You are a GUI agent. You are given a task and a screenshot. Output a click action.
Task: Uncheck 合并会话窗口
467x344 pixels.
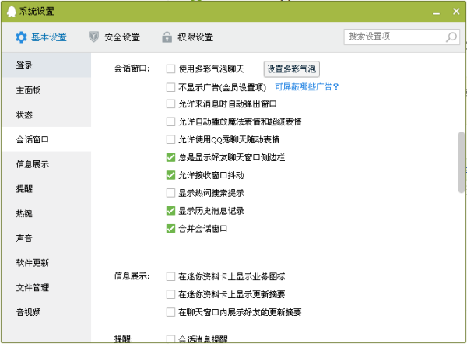pyautogui.click(x=170, y=229)
